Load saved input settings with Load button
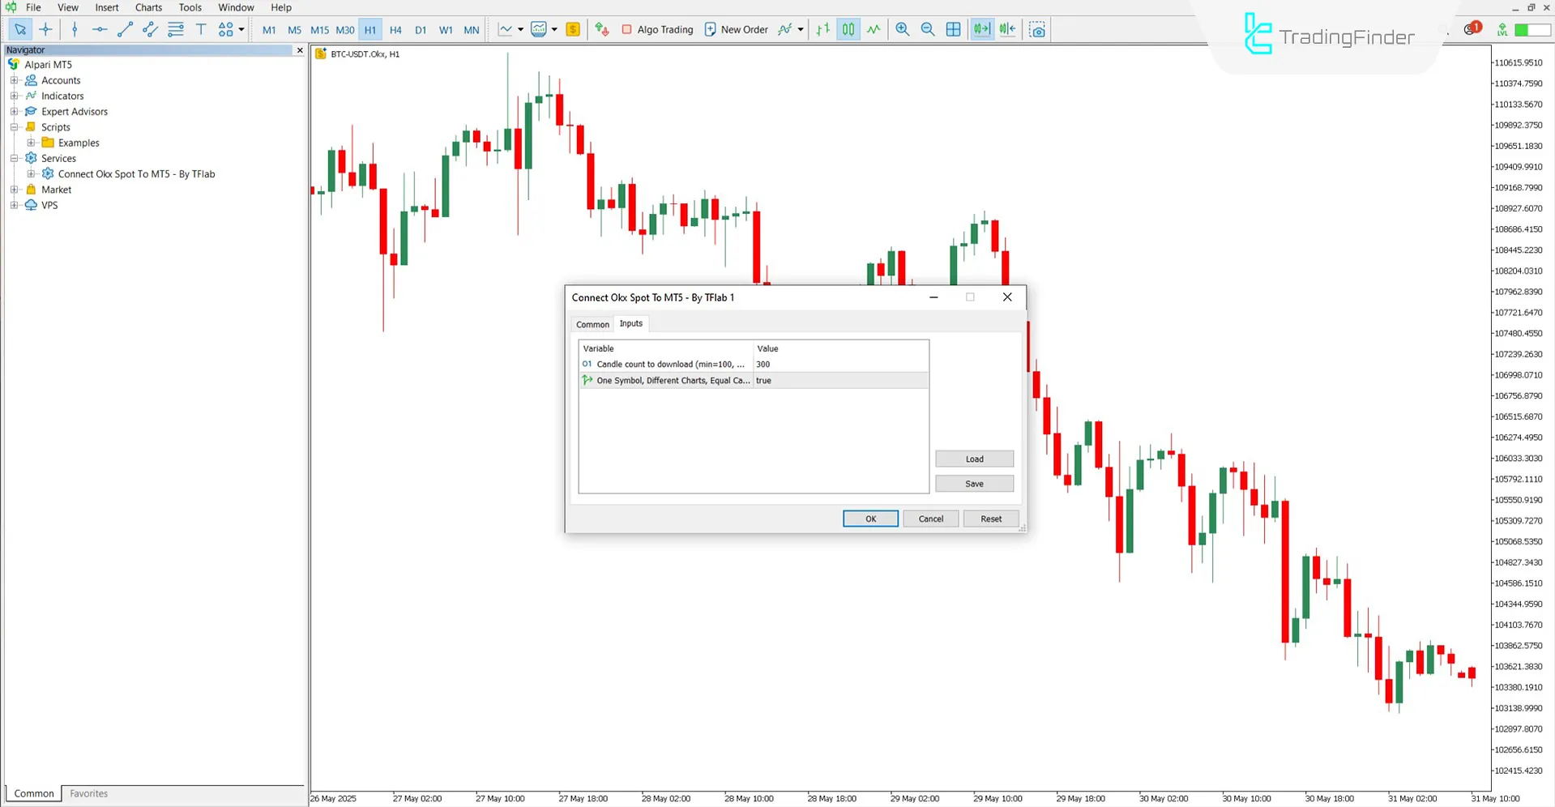 (x=973, y=458)
